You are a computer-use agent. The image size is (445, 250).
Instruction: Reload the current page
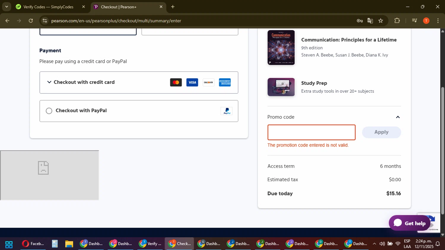click(x=31, y=21)
